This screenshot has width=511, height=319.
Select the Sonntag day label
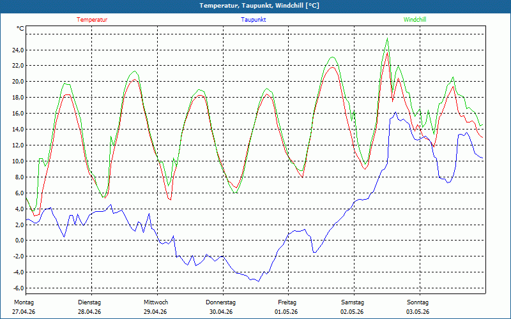coord(418,302)
